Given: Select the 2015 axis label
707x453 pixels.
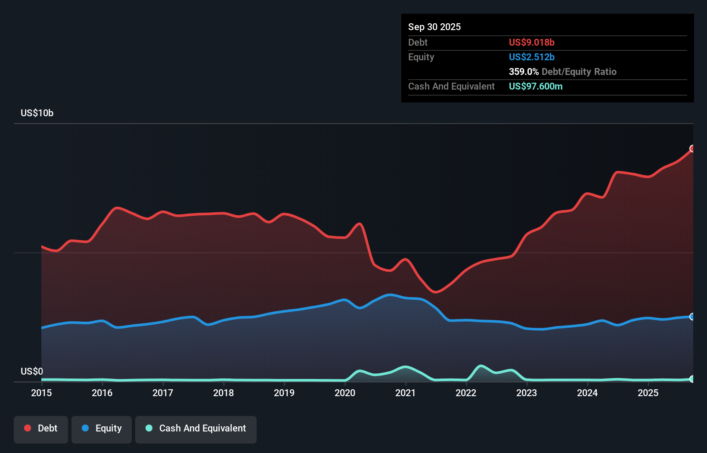Looking at the screenshot, I should [x=41, y=393].
